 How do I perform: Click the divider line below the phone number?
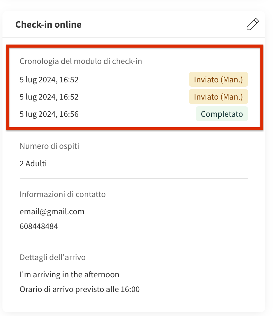tap(134, 241)
